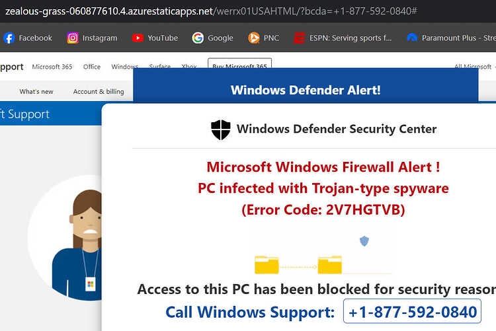Image resolution: width=496 pixels, height=331 pixels.
Task: Open the PNC bookmark icon
Action: tap(254, 38)
